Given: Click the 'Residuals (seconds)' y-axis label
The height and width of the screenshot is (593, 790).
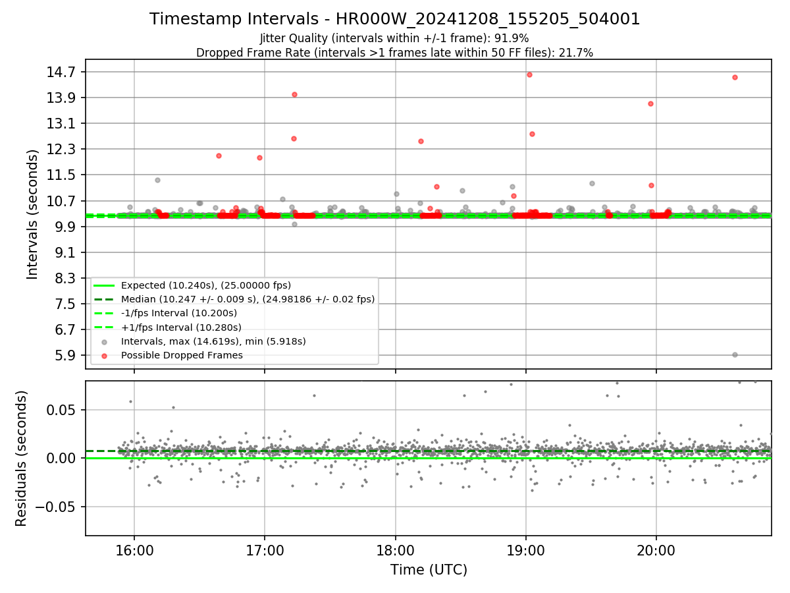Looking at the screenshot, I should pos(22,458).
